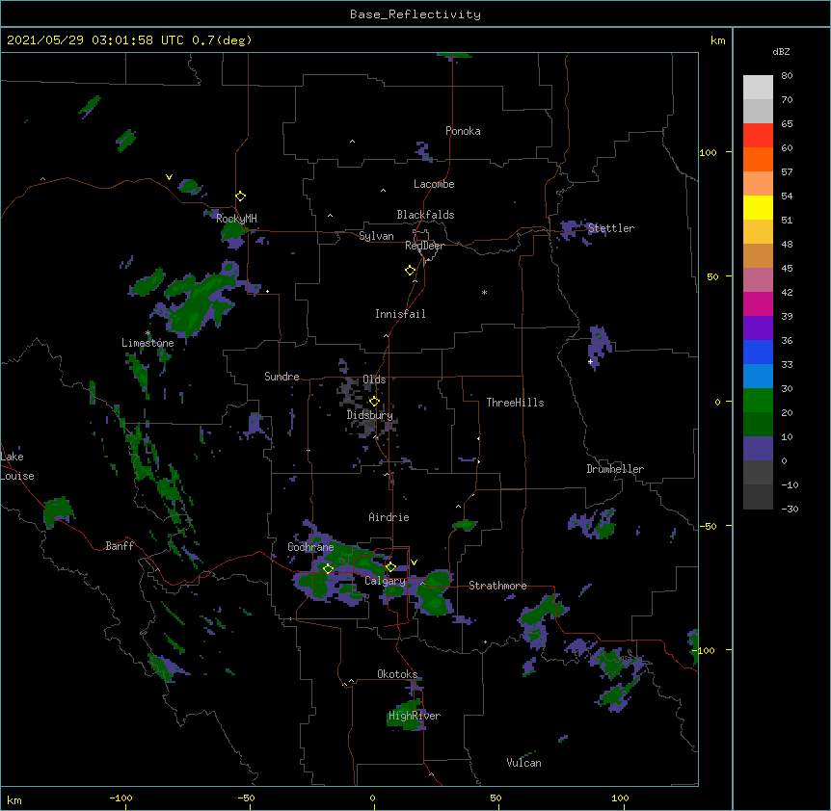Click the Limestone label

pos(147,343)
